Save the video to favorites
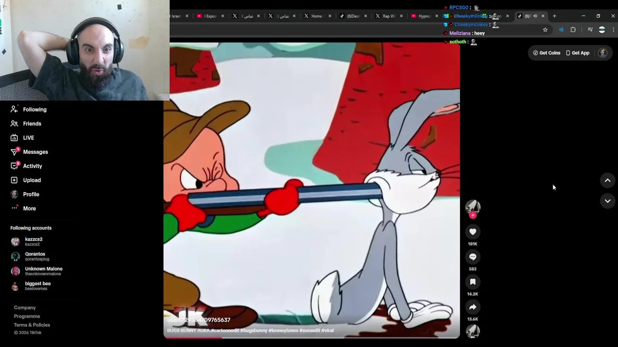Viewport: 618px width, 347px height. click(473, 282)
